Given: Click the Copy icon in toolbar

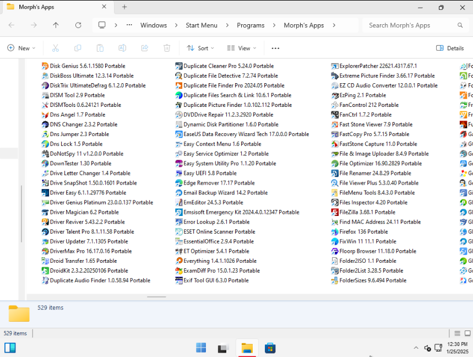Looking at the screenshot, I should coord(78,48).
